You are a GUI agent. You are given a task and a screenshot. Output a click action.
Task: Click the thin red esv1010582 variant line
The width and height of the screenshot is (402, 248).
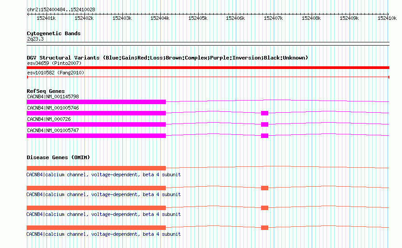click(208, 77)
